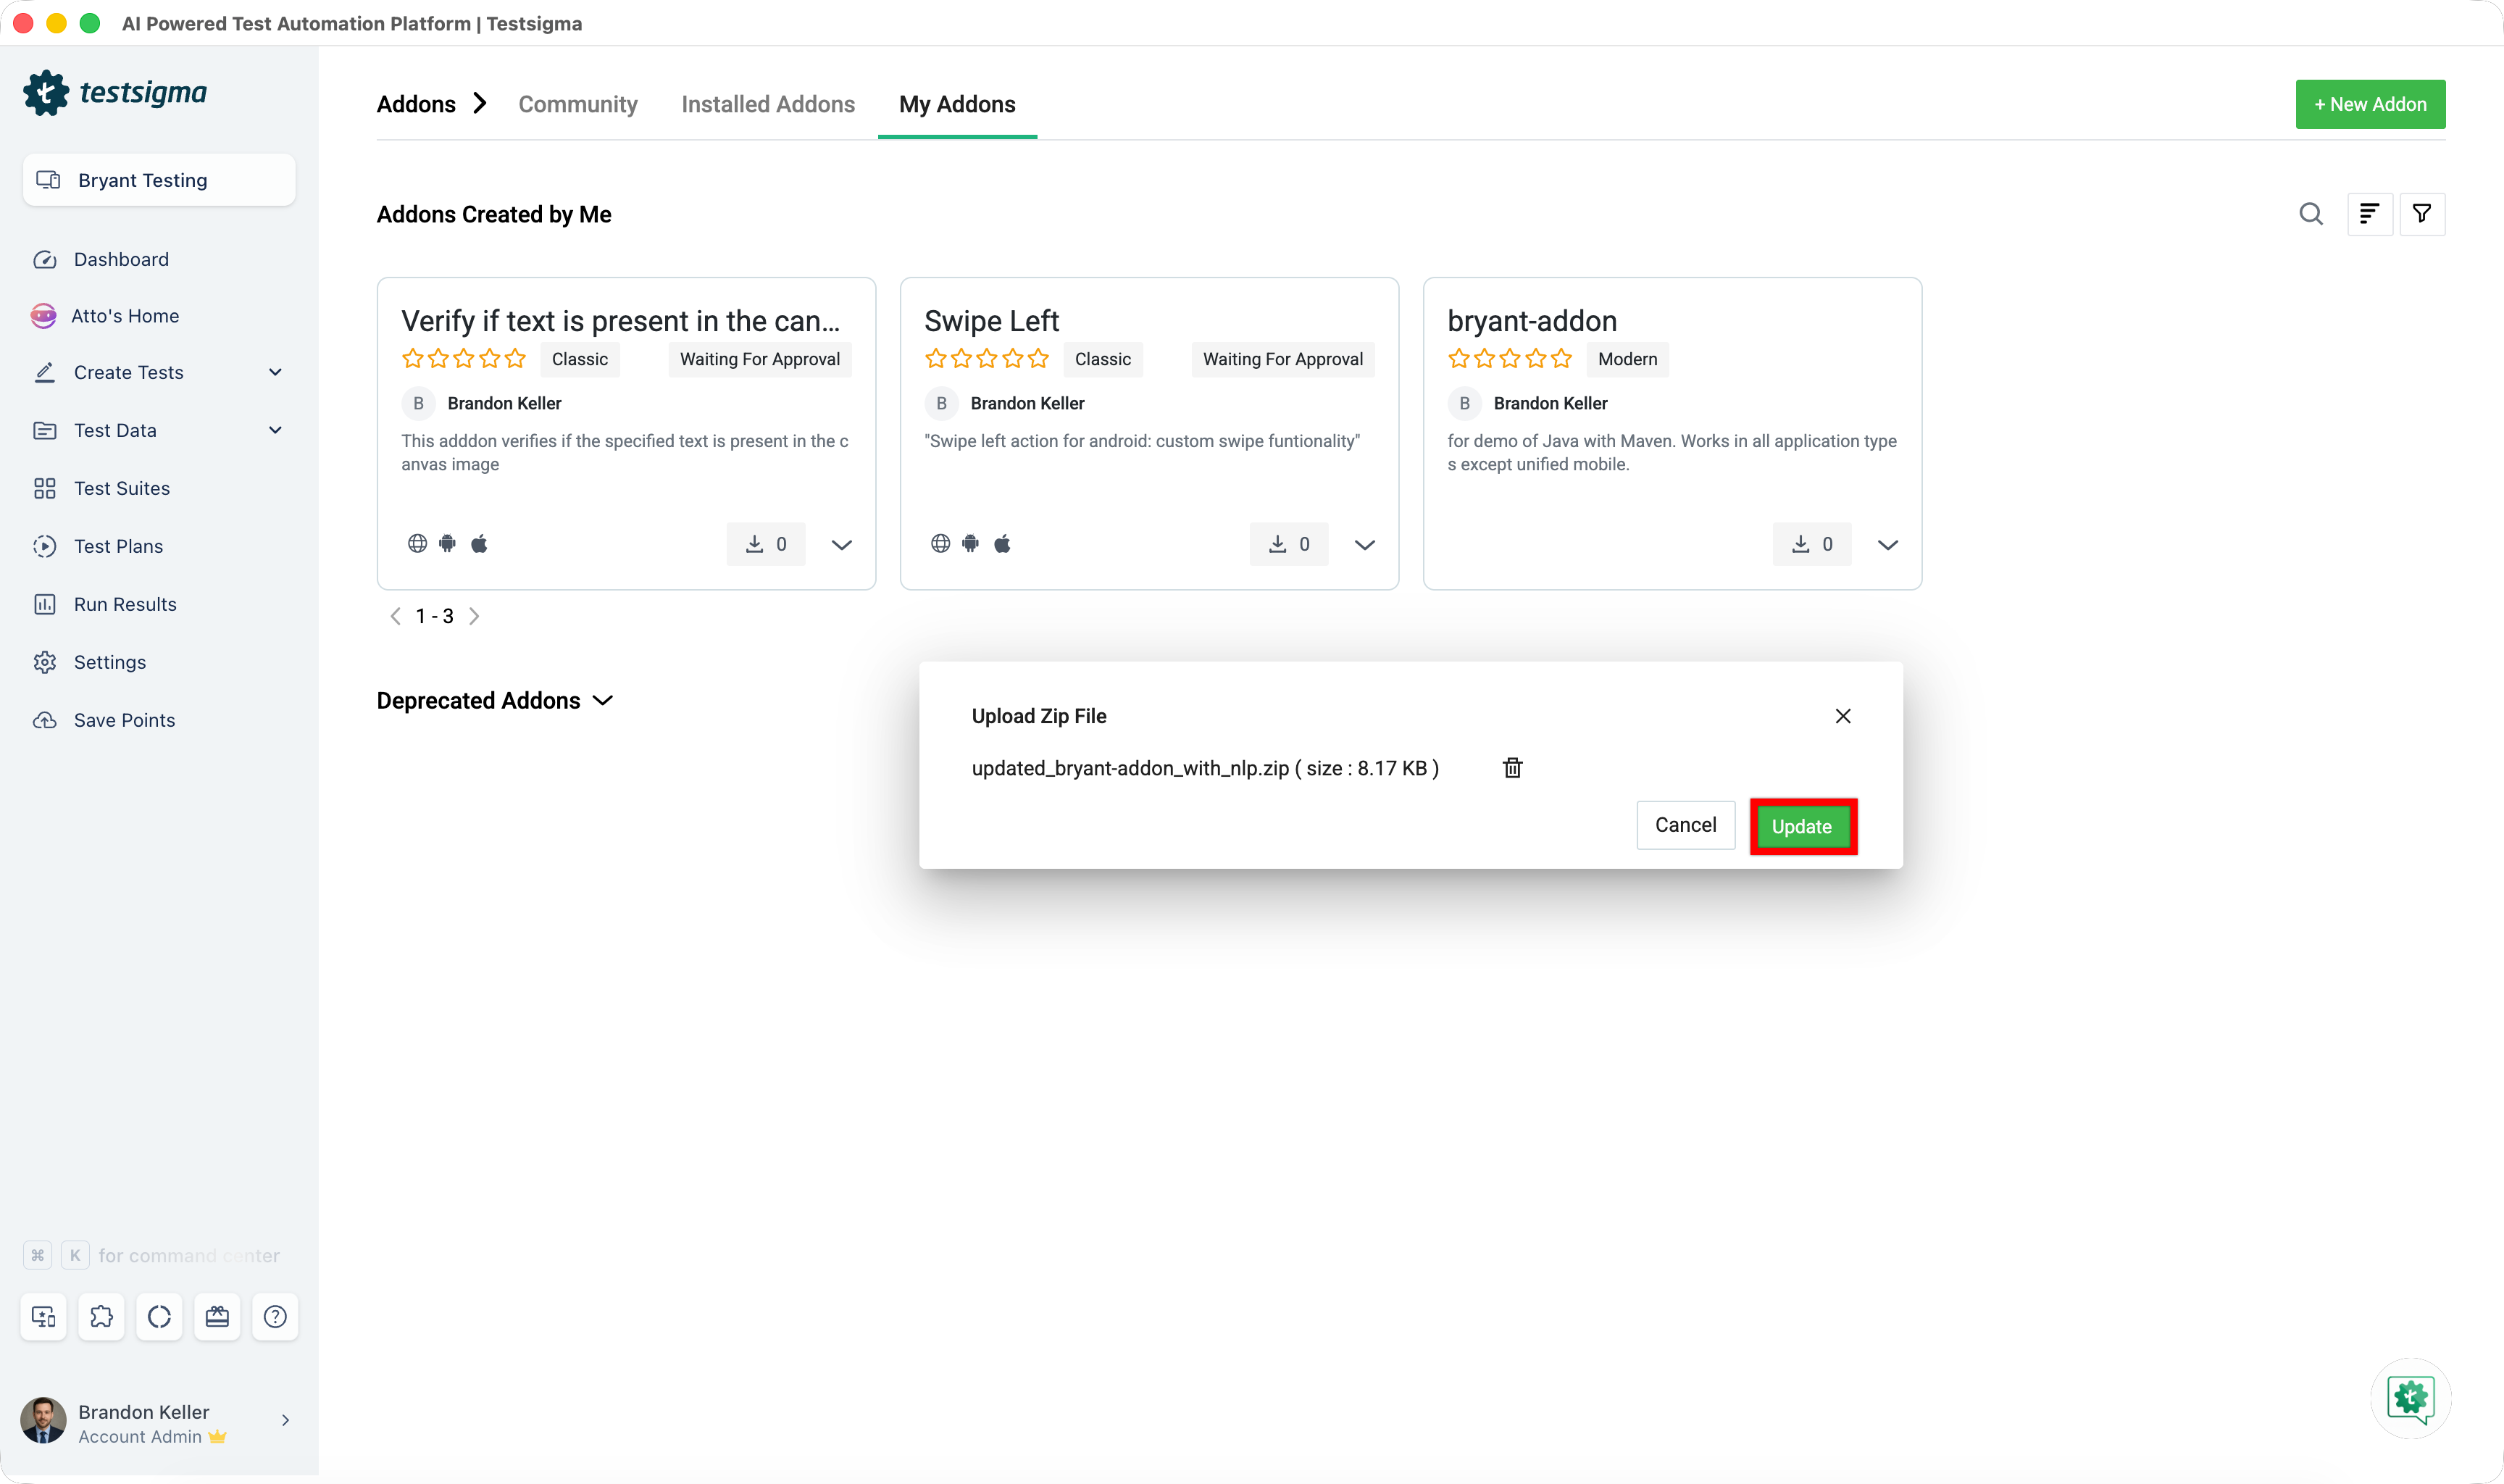
Task: Expand options on Swipe Left card
Action: [1364, 545]
